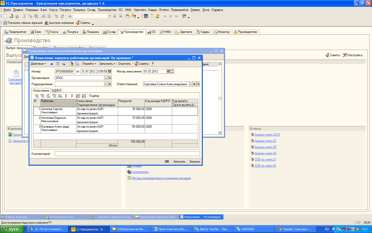
Task: Open the calculator icon in the main toolbar
Action: tap(146, 16)
